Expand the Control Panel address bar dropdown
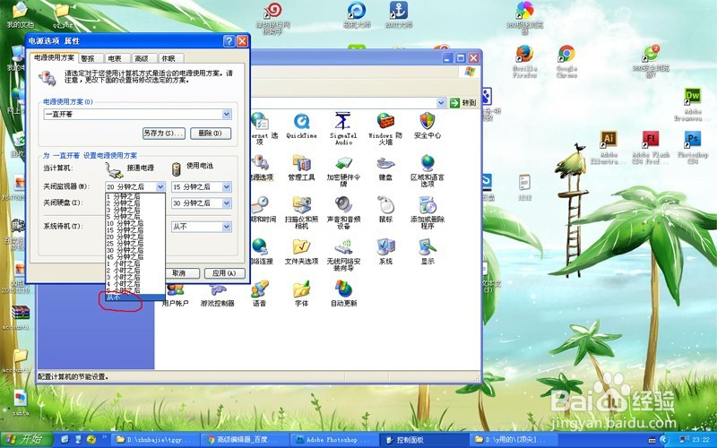The width and height of the screenshot is (717, 448). click(441, 103)
